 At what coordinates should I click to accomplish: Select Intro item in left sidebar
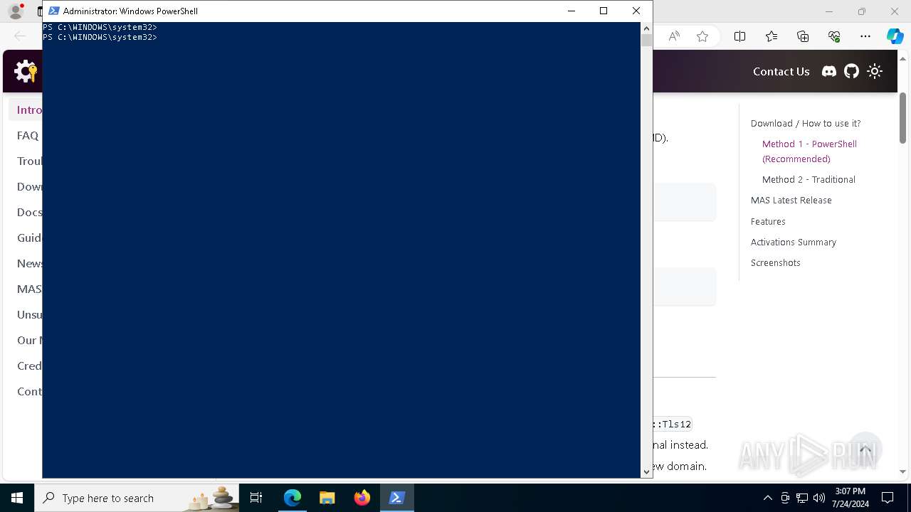(26, 110)
